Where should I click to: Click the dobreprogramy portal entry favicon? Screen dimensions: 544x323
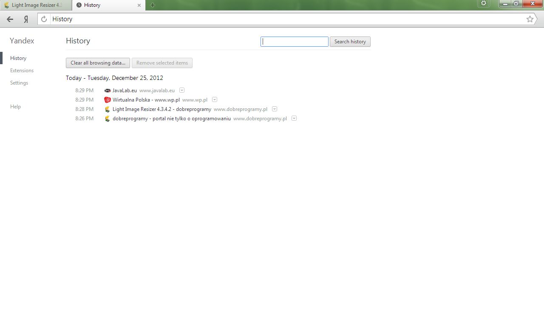coord(108,119)
